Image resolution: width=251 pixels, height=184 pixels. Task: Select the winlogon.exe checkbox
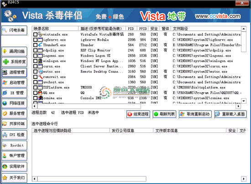click(x=36, y=61)
